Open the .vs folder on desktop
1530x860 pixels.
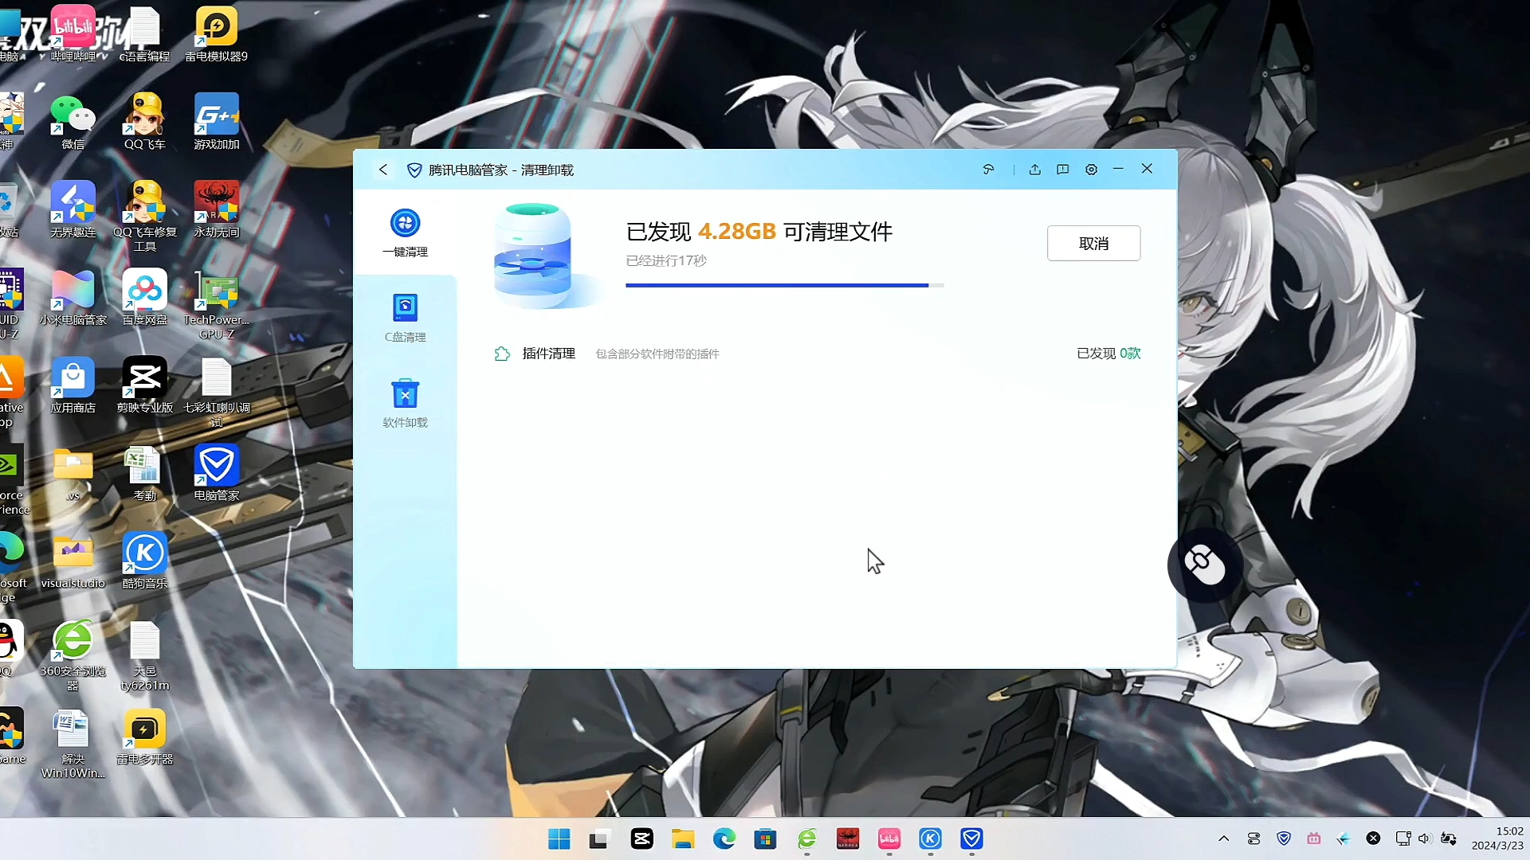[73, 472]
